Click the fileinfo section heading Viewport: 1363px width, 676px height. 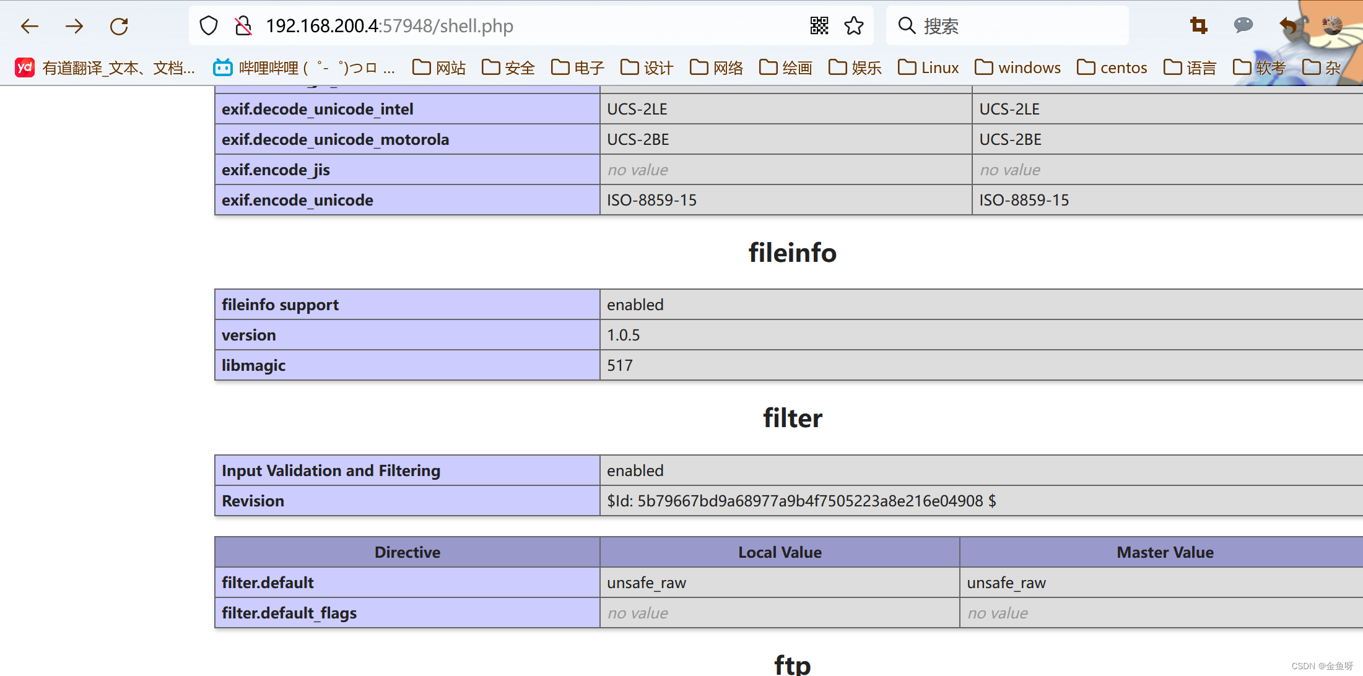pos(792,253)
